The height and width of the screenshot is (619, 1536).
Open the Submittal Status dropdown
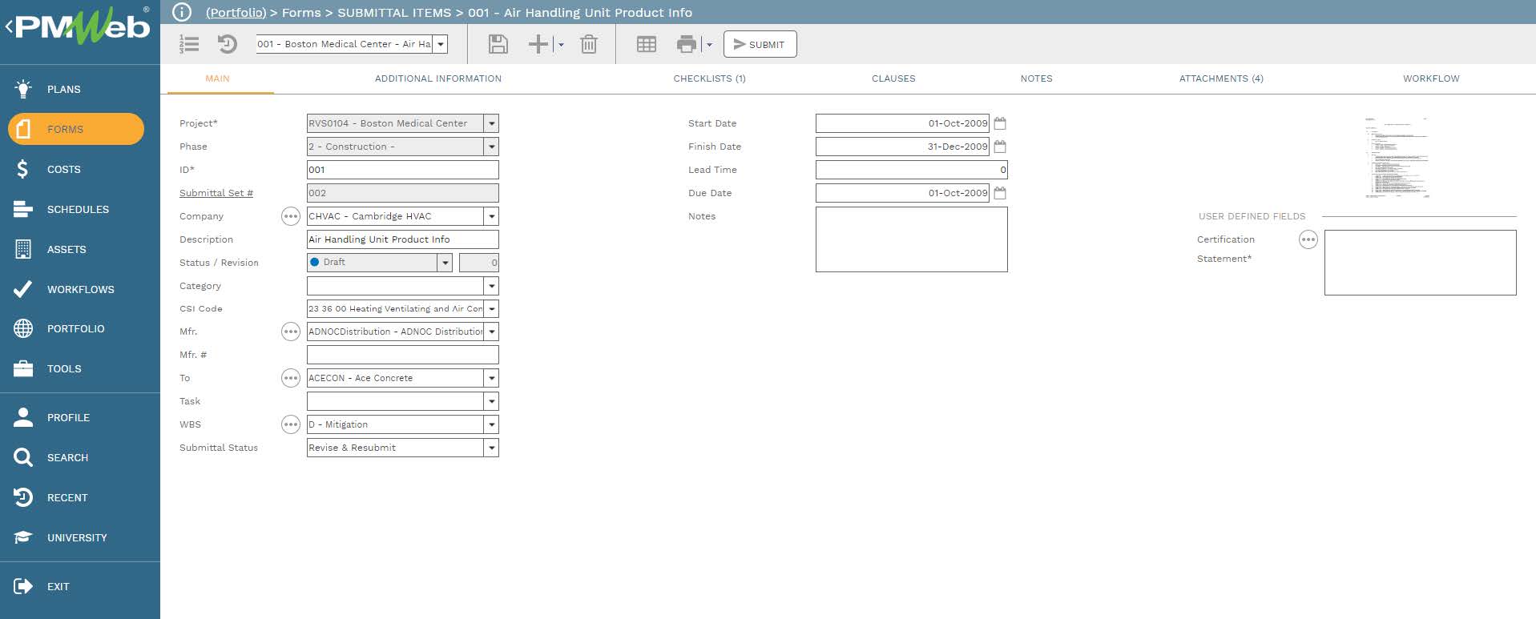[x=492, y=448]
